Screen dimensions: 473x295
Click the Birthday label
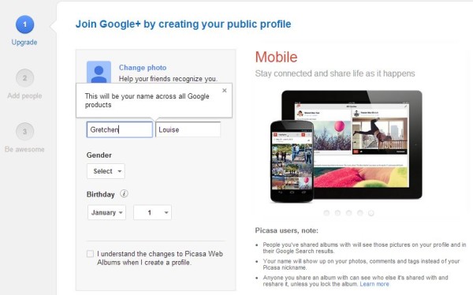click(100, 195)
